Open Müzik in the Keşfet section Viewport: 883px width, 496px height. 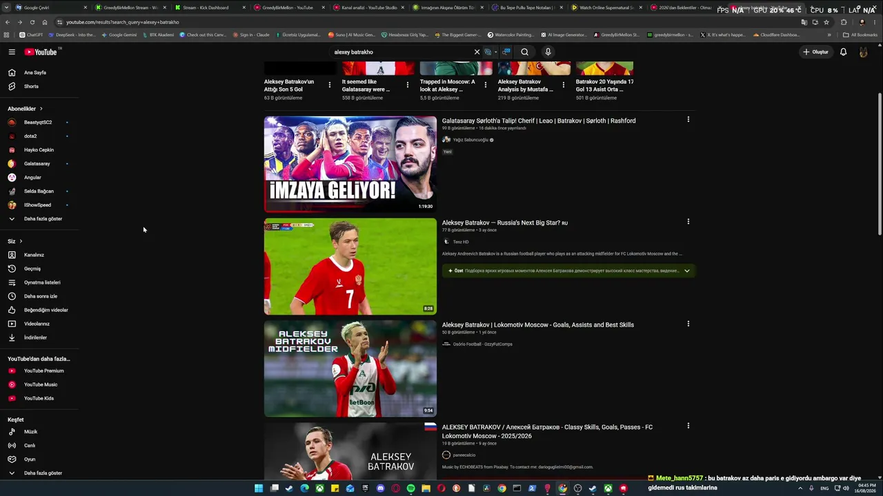tap(39, 432)
